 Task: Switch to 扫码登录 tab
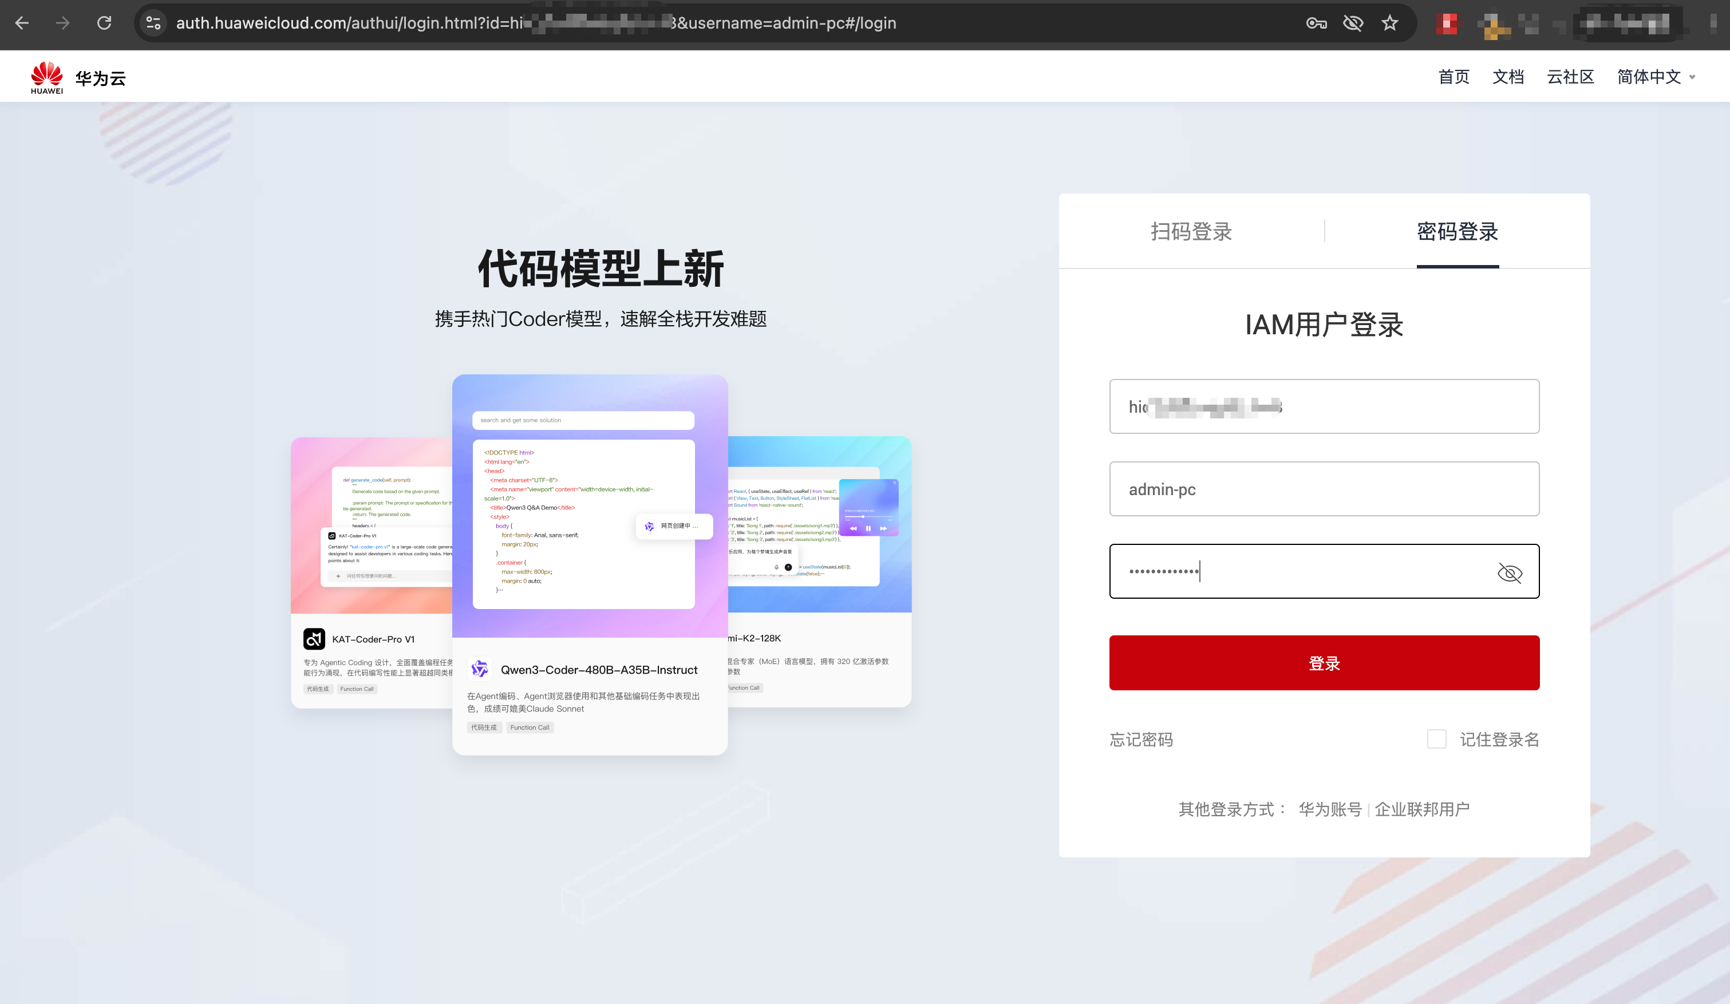[1191, 231]
